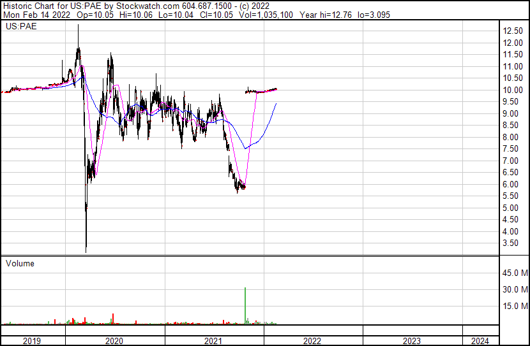This screenshot has width=530, height=346.
Task: Click the 11.00 price axis label
Action: pos(513,66)
